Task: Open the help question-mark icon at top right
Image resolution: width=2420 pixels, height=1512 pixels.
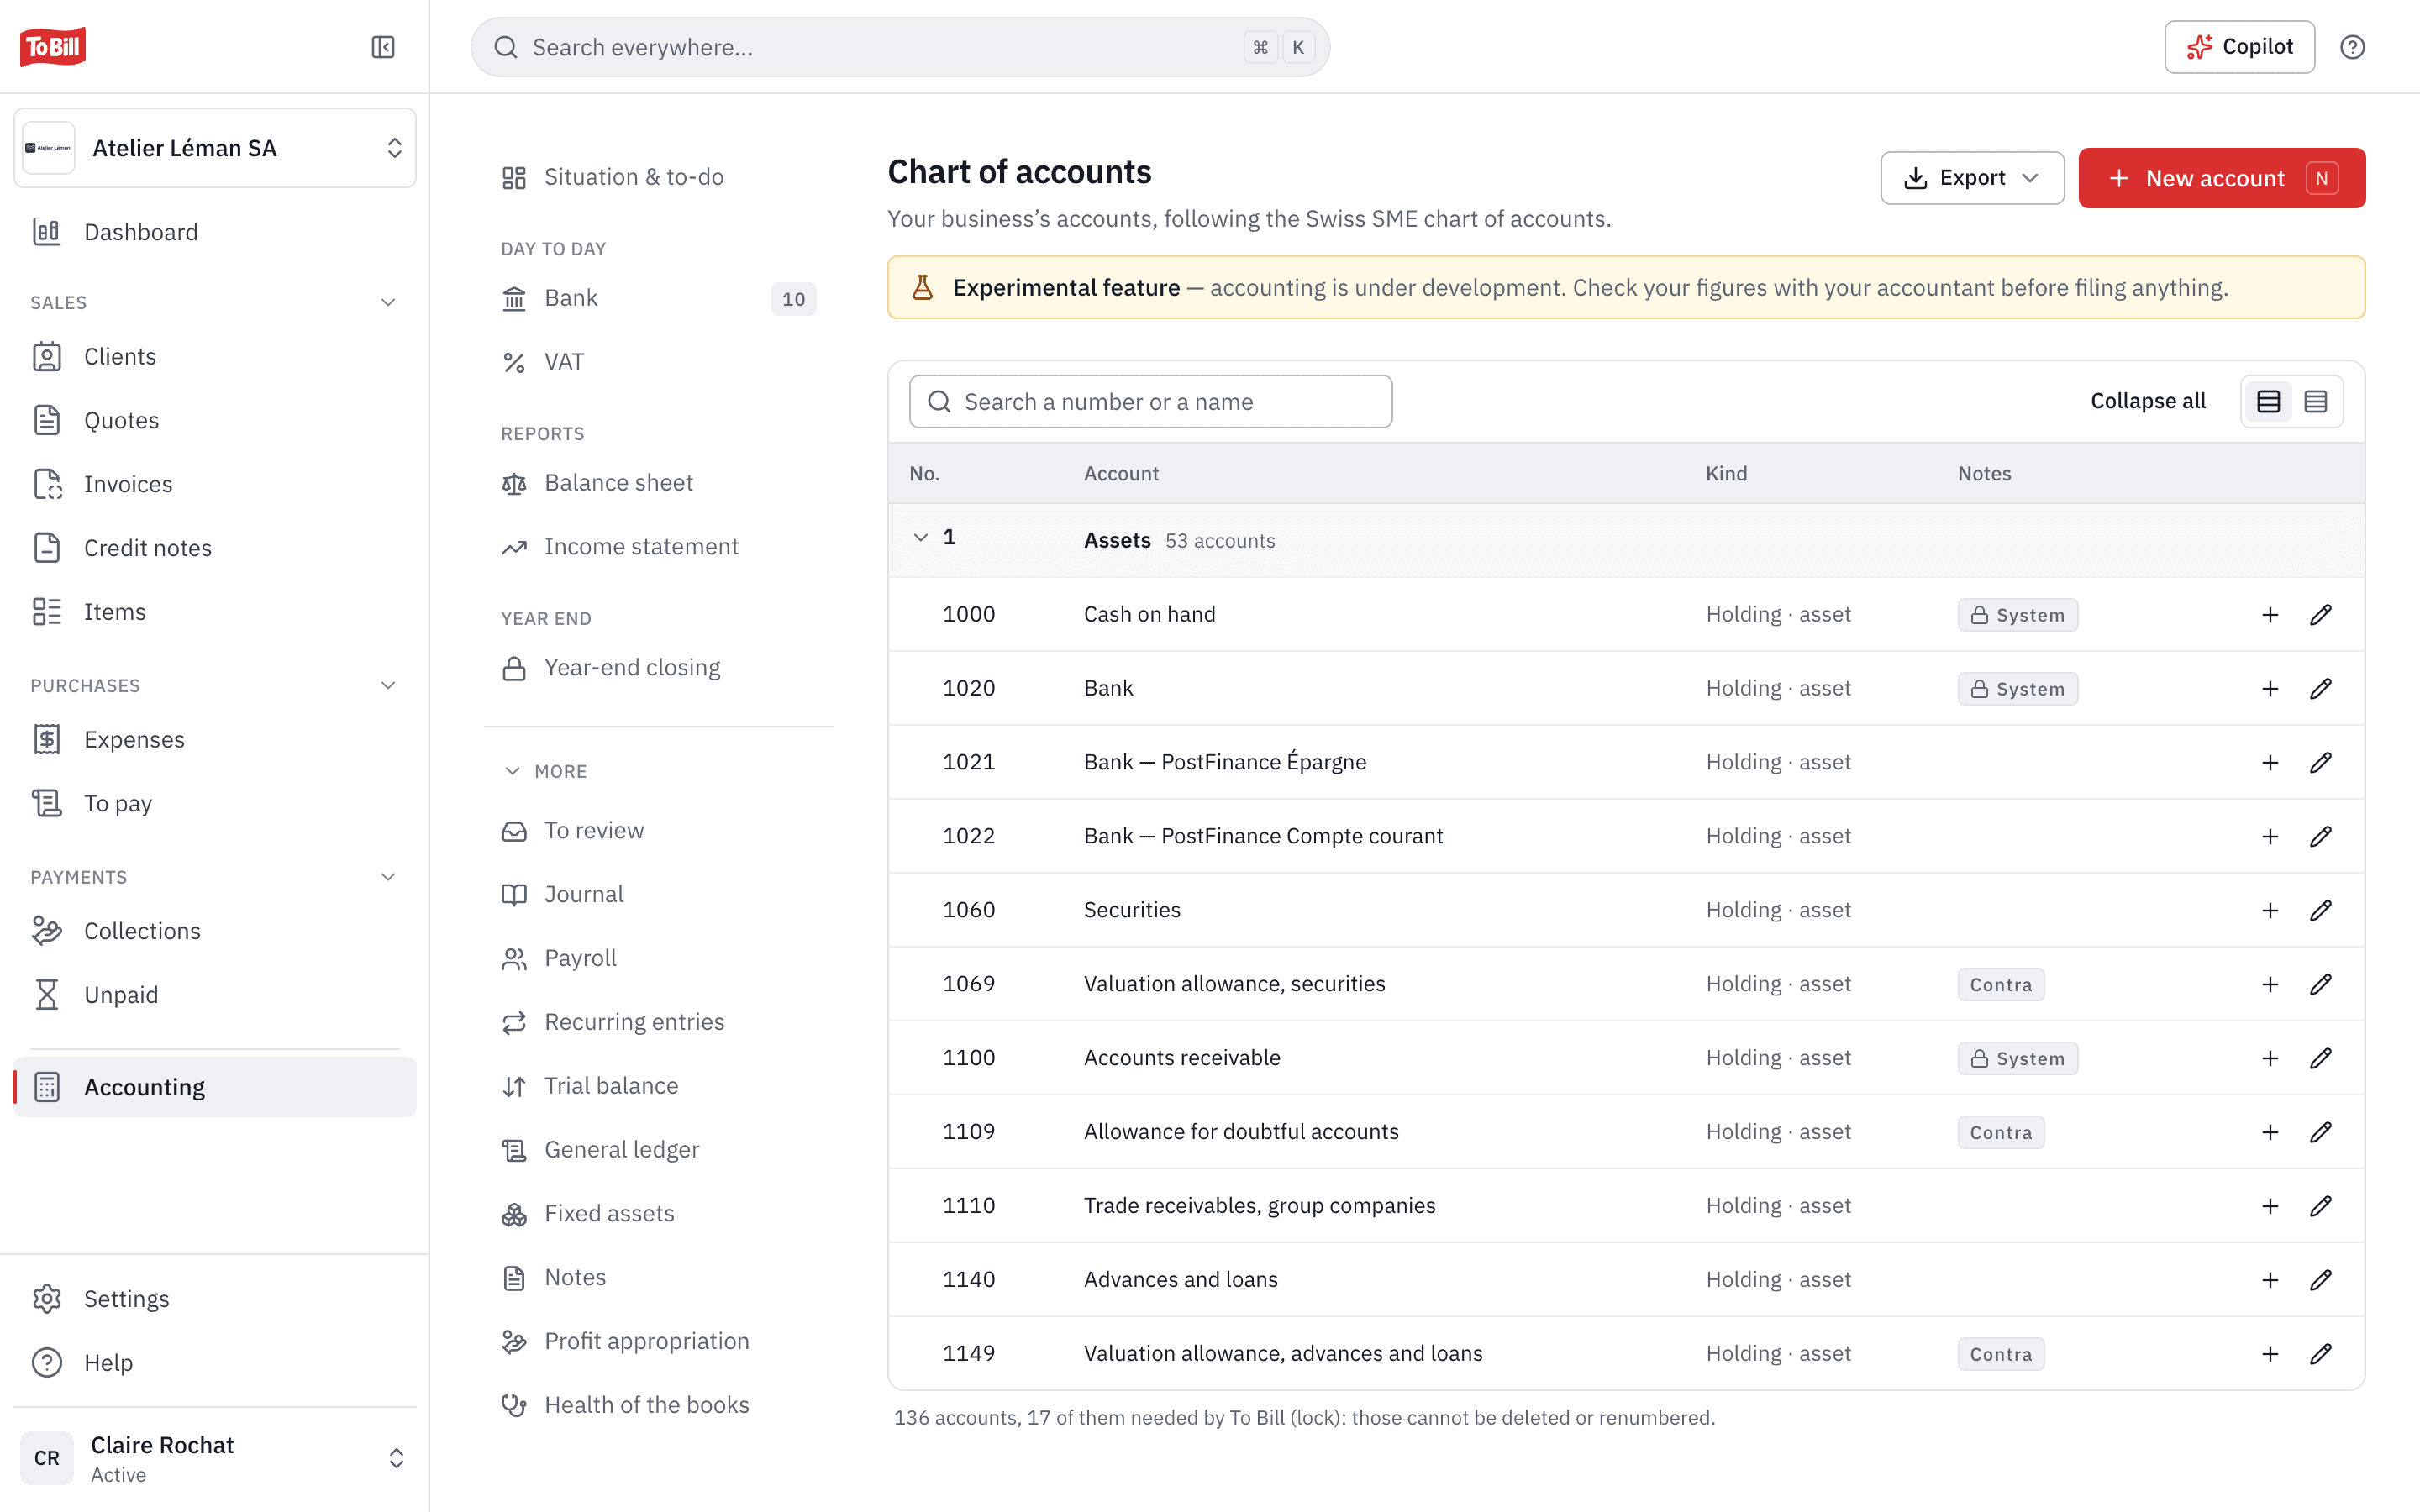Action: tap(2352, 47)
